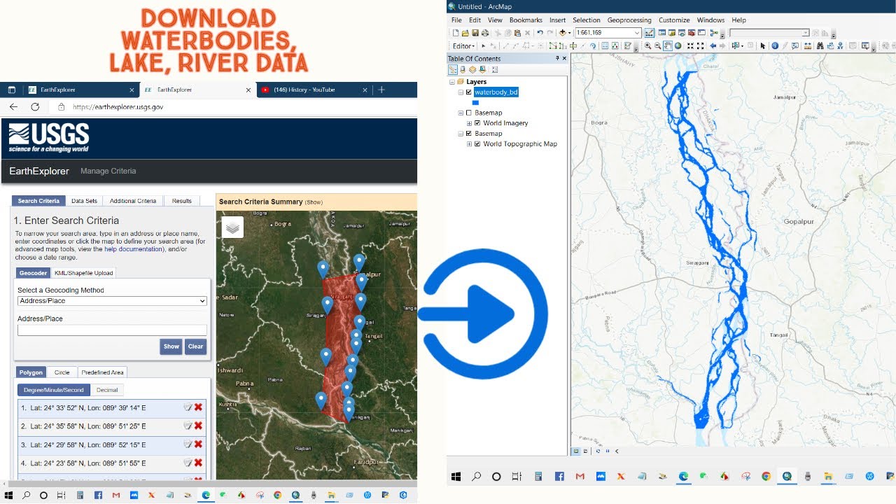The image size is (896, 504).
Task: Switch ArcMap to Layout View at the map's bottom edge
Action: click(585, 451)
